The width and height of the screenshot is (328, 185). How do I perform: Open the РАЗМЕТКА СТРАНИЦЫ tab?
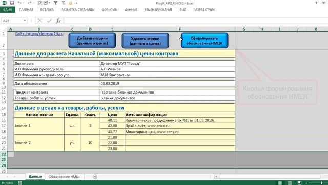77,10
